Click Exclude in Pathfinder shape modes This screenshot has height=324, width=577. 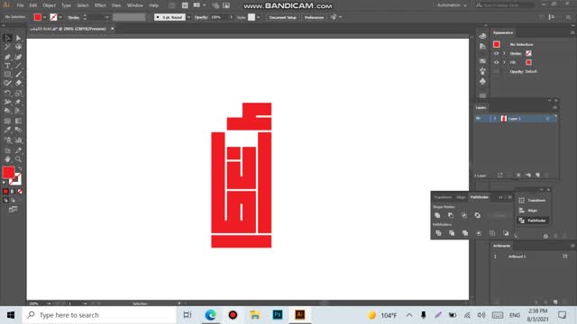(x=478, y=215)
